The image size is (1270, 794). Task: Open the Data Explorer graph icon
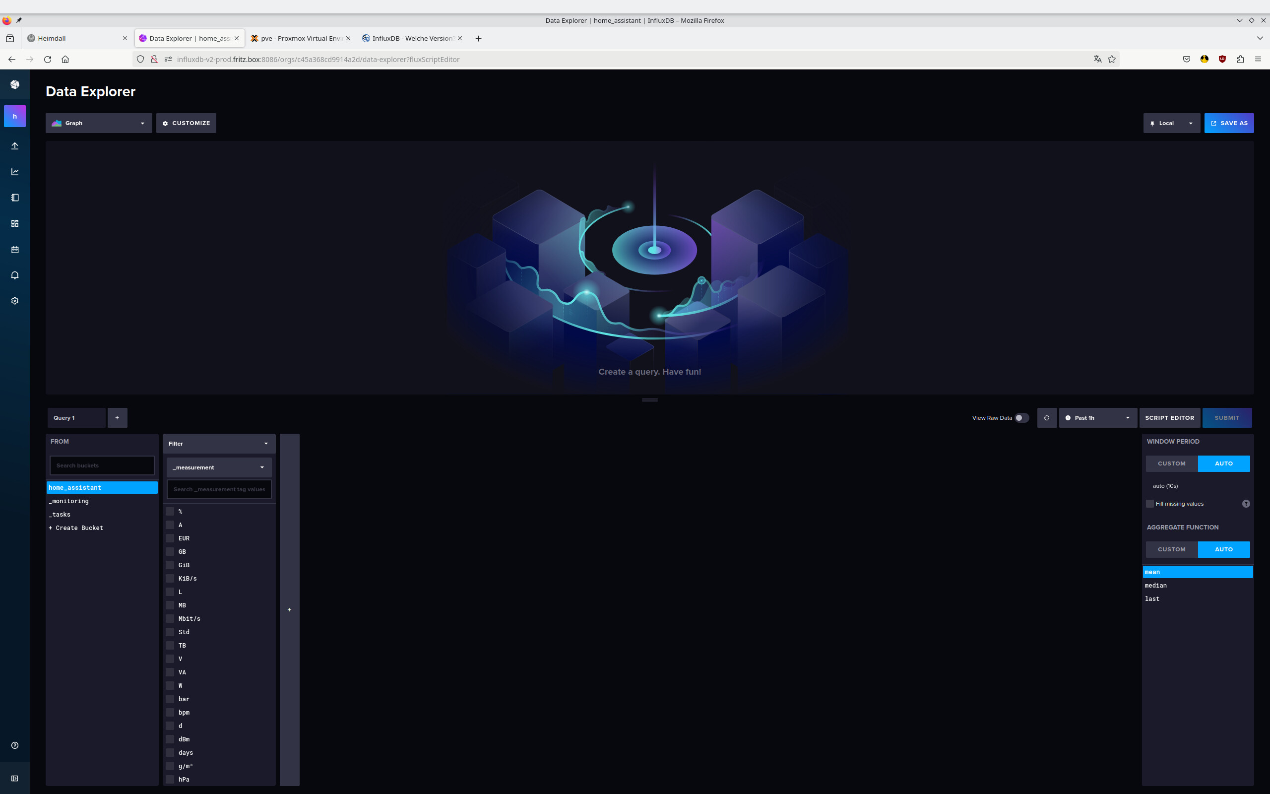(15, 172)
